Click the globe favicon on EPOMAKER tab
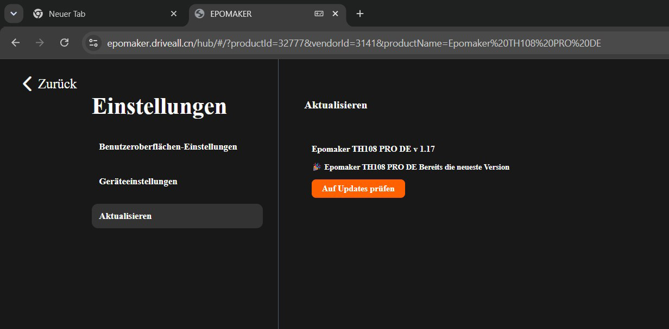 [199, 14]
